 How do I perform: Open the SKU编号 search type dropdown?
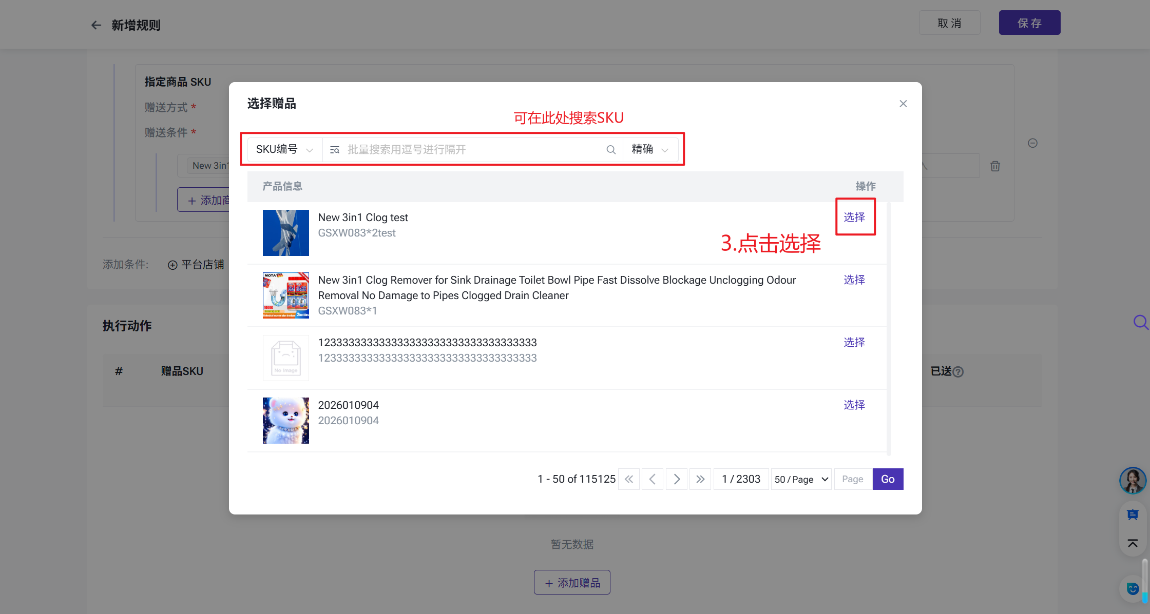tap(285, 150)
